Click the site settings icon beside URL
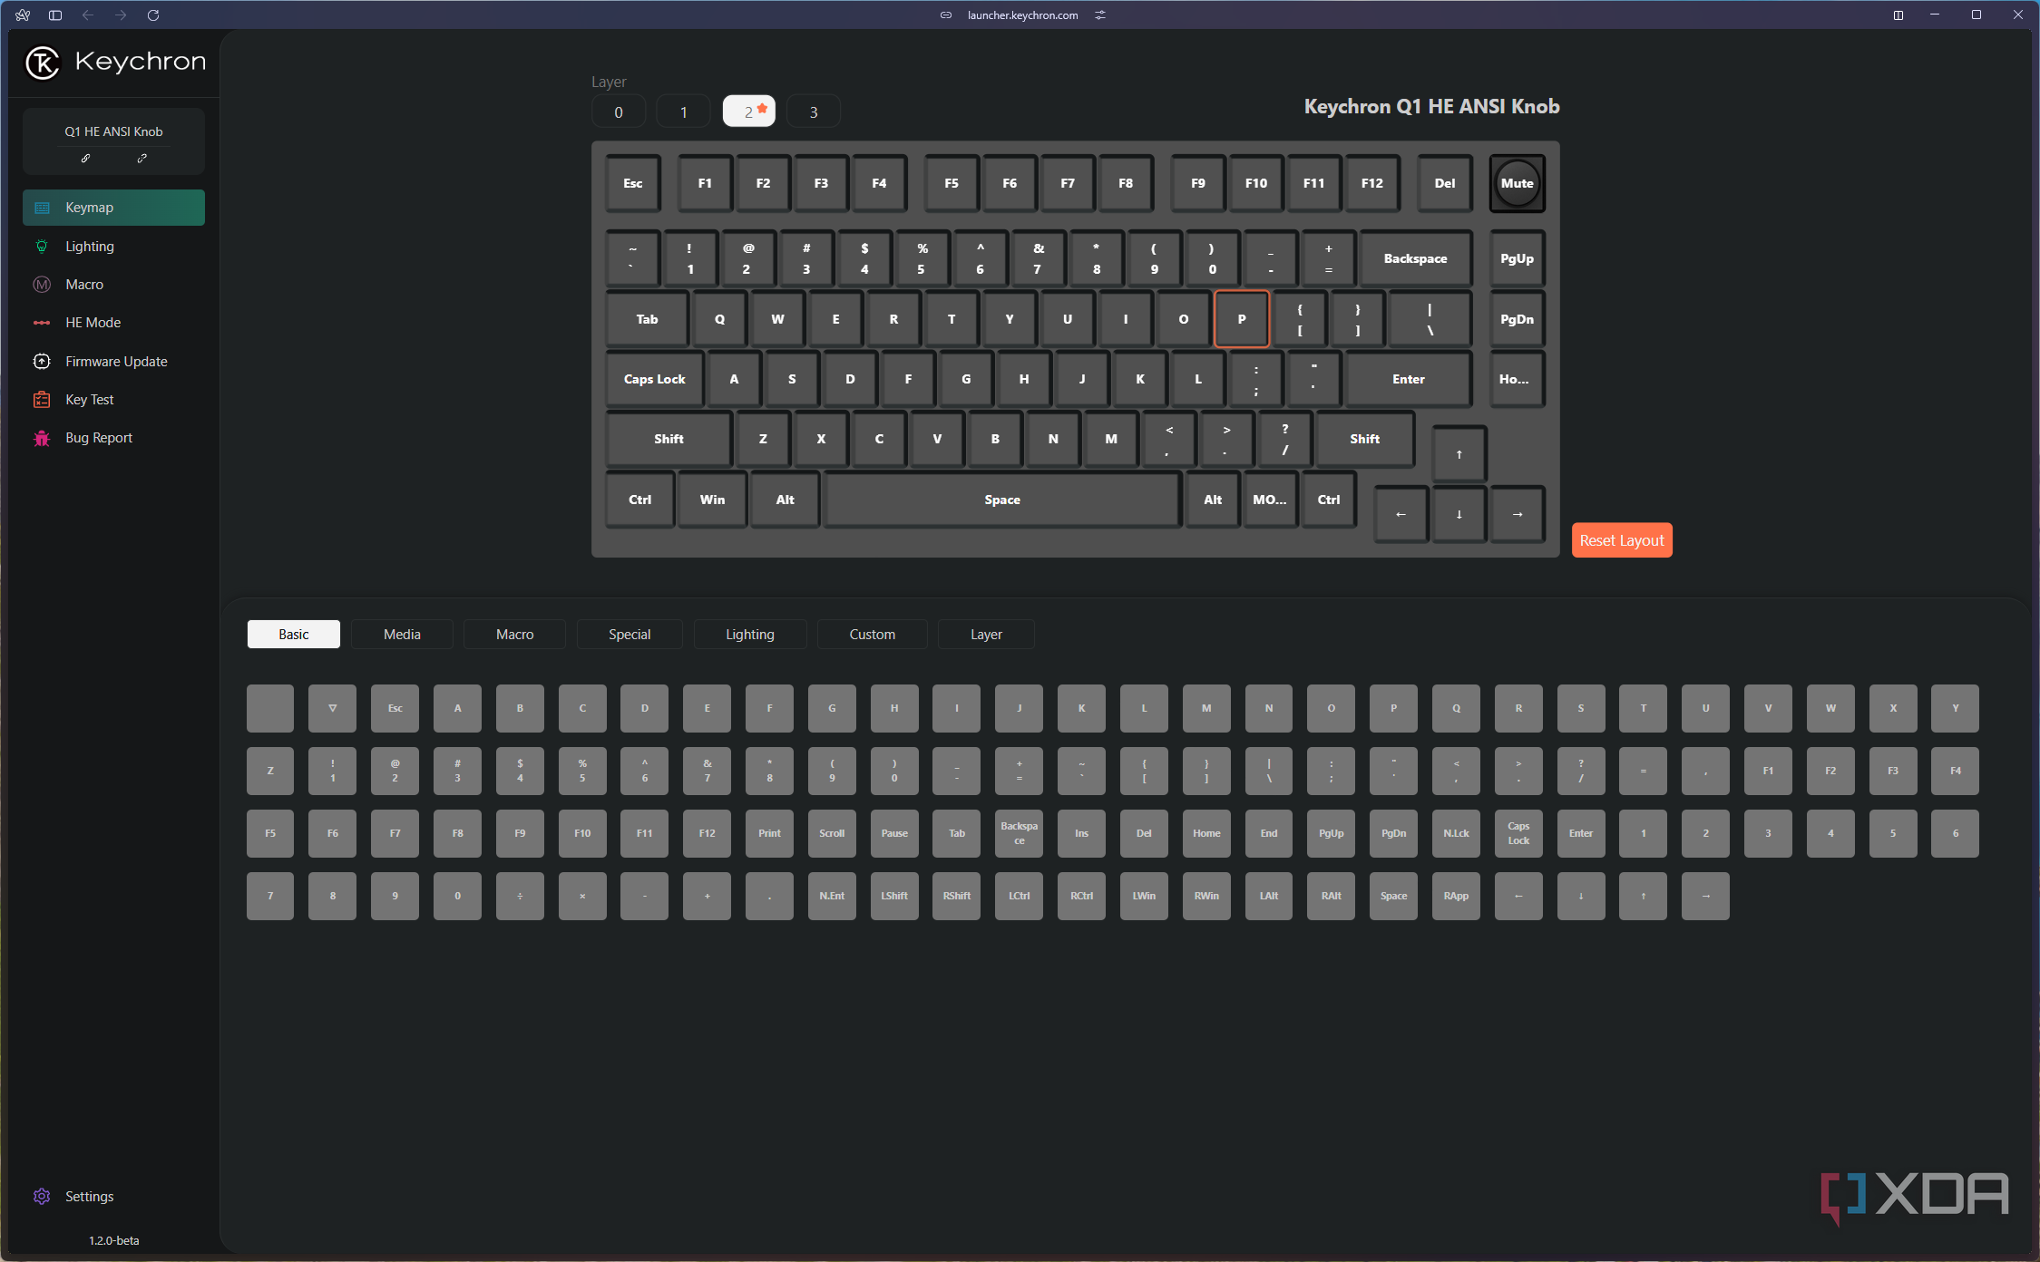Viewport: 2040px width, 1262px height. [x=1100, y=15]
